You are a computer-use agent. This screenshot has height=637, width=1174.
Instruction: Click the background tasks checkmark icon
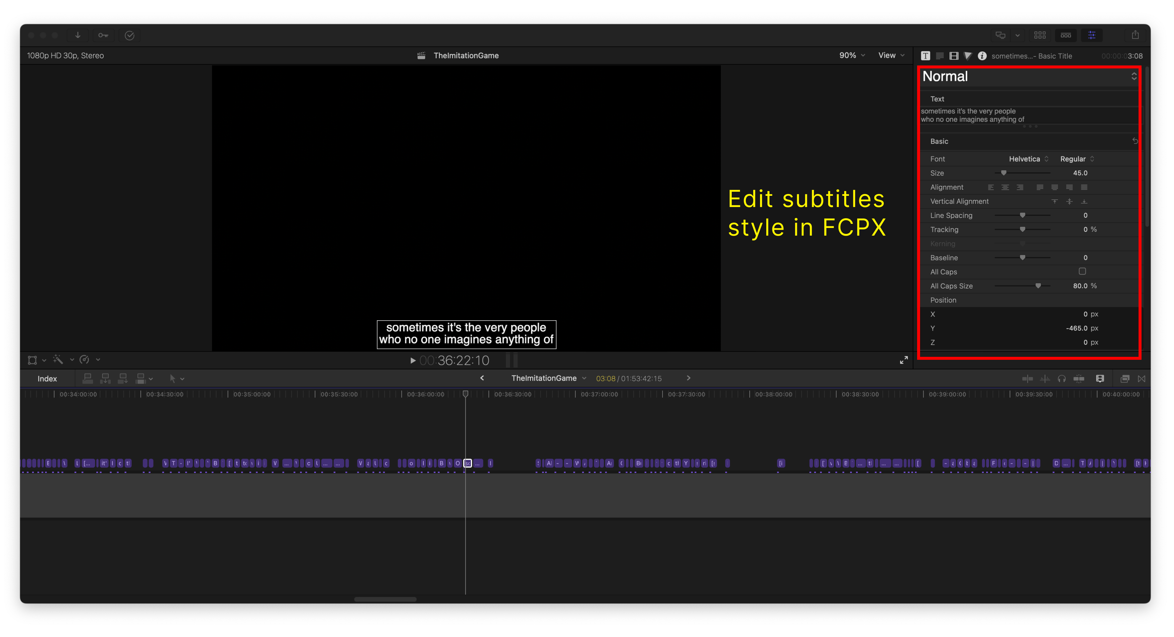click(129, 35)
